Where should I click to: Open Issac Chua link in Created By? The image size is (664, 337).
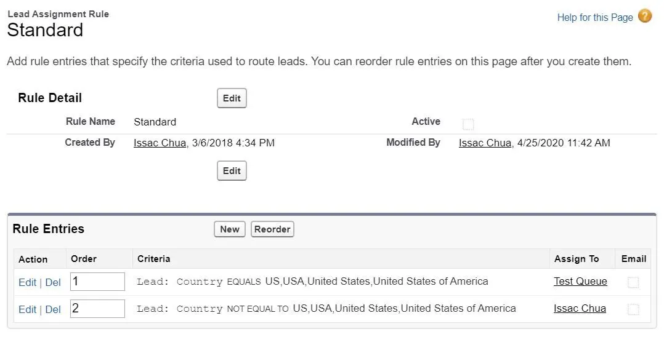point(160,143)
